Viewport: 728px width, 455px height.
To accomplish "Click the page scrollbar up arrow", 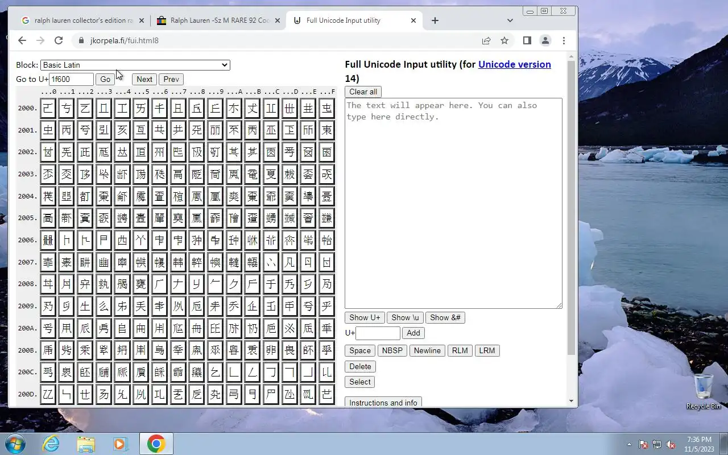I will click(x=572, y=55).
